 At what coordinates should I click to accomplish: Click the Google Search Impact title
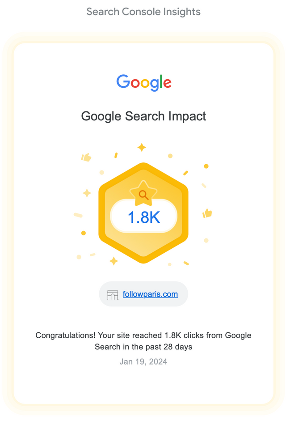coord(143,116)
